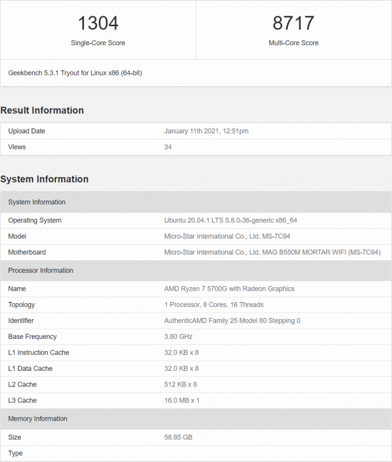Click the L2 Cache value 512 KB x 8

(x=180, y=384)
